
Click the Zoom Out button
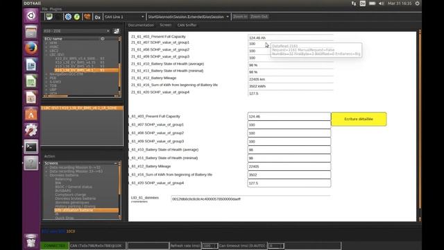tap(259, 17)
